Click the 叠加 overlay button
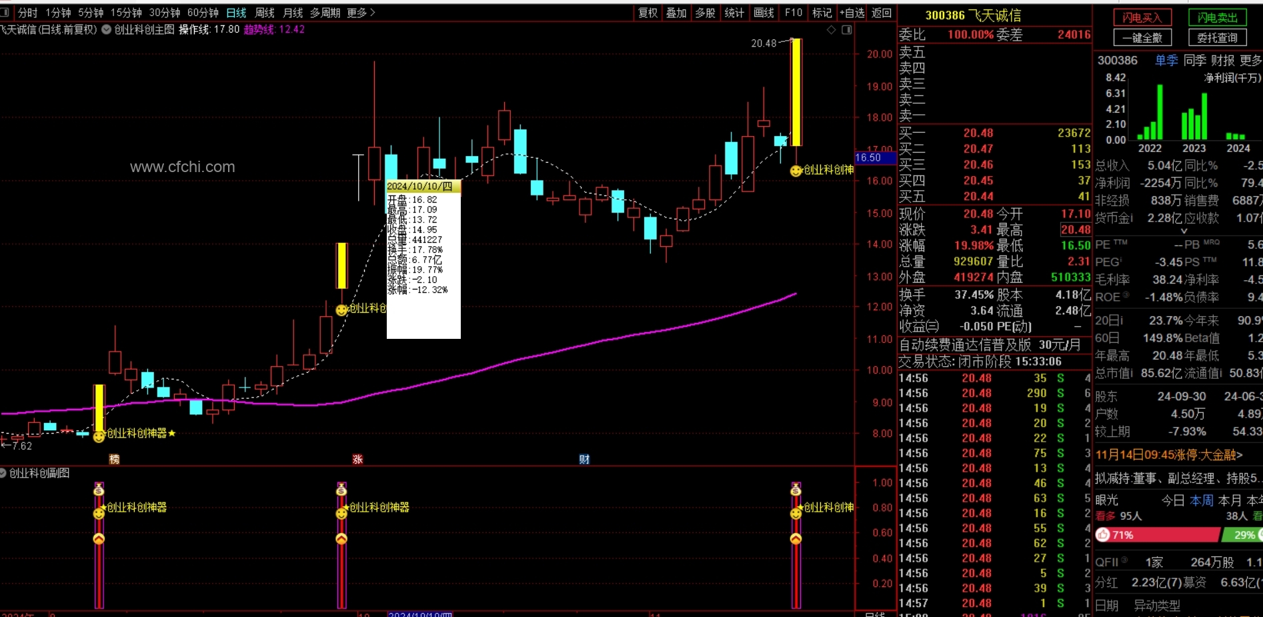The height and width of the screenshot is (617, 1263). tap(676, 13)
